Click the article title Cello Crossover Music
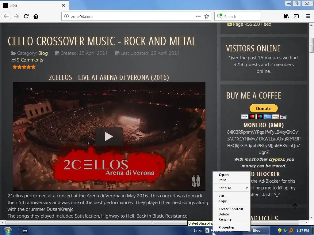 pyautogui.click(x=102, y=41)
